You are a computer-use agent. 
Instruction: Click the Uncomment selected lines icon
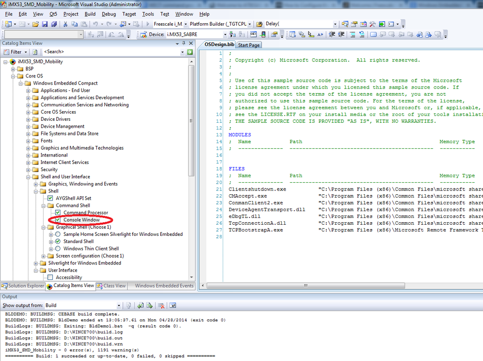(362, 34)
